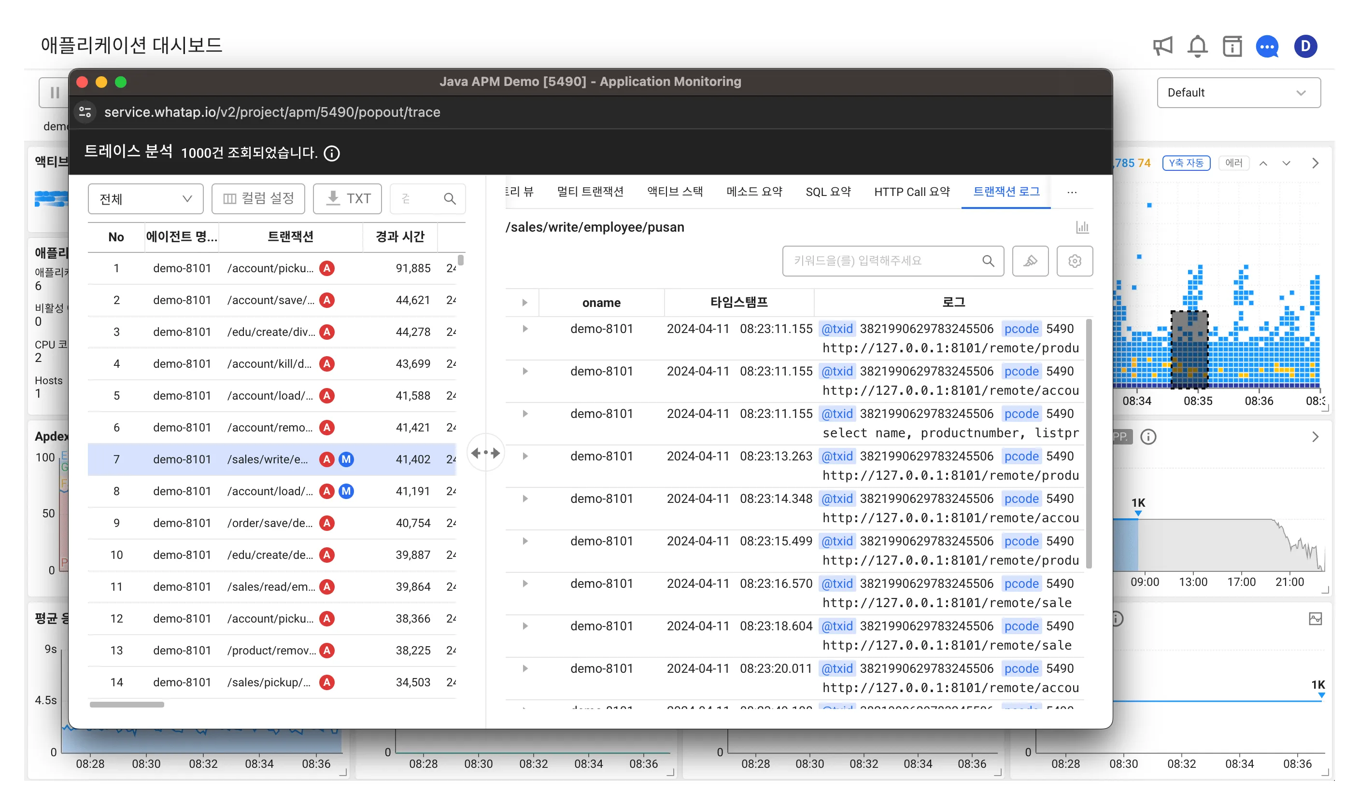
Task: Open the notification bell
Action: coord(1197,46)
